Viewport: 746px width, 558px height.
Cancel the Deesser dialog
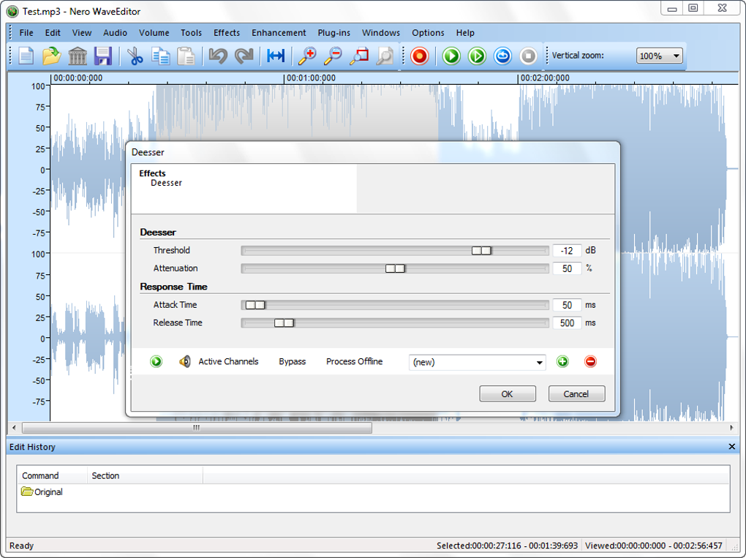click(x=576, y=394)
